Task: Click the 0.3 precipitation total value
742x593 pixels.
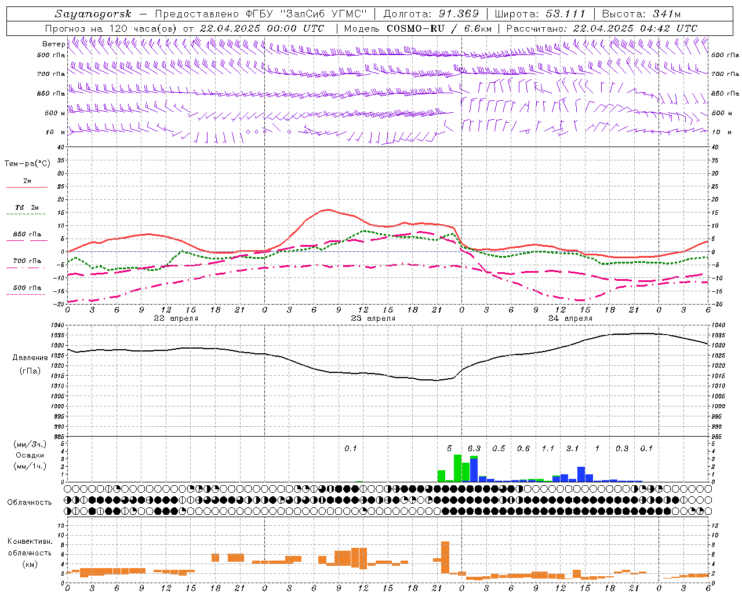Action: 622,449
